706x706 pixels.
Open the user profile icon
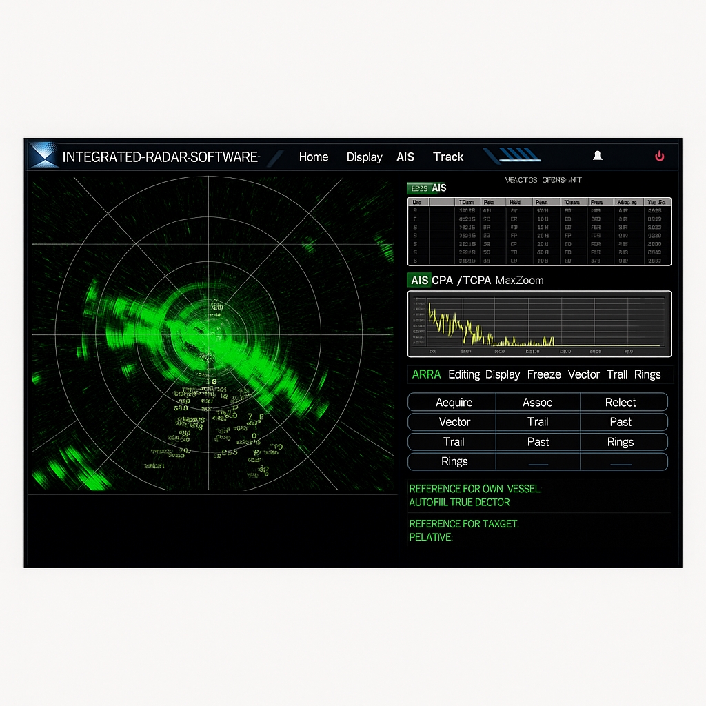coord(598,156)
